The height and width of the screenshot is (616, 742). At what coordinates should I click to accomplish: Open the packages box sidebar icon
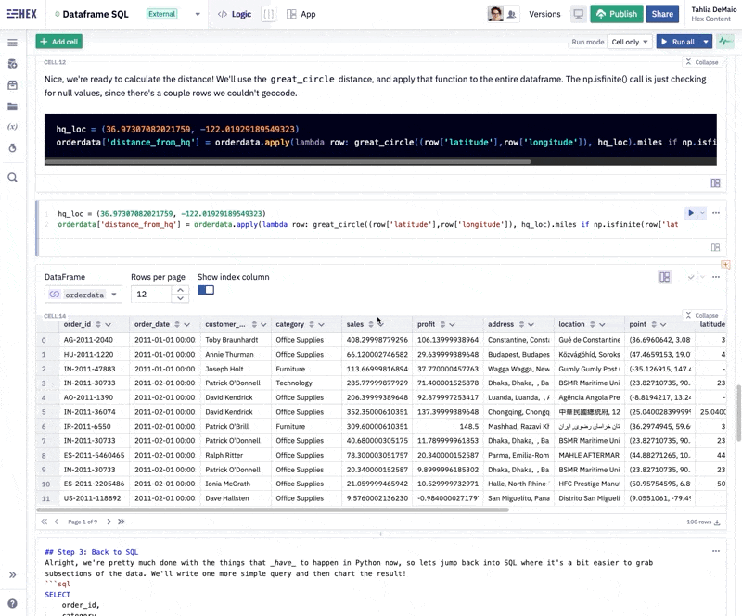[x=13, y=85]
